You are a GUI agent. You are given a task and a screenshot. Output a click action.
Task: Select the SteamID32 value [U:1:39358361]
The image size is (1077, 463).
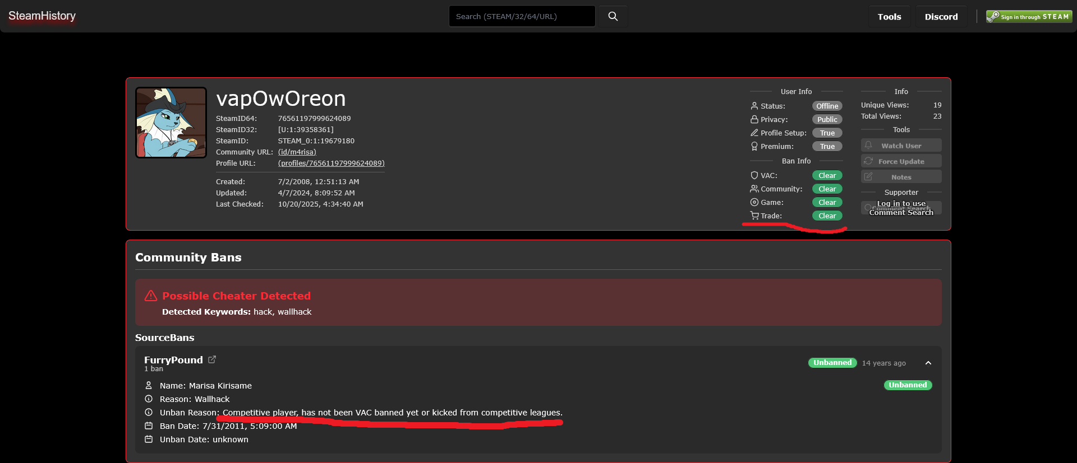coord(306,129)
